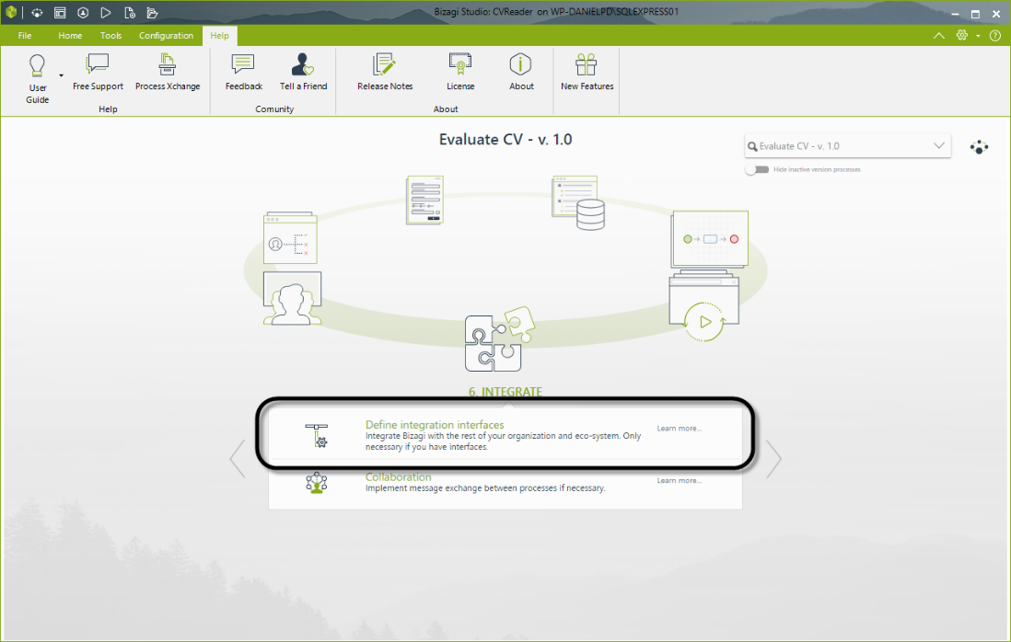The width and height of the screenshot is (1011, 642).
Task: Show New Features
Action: 587,72
